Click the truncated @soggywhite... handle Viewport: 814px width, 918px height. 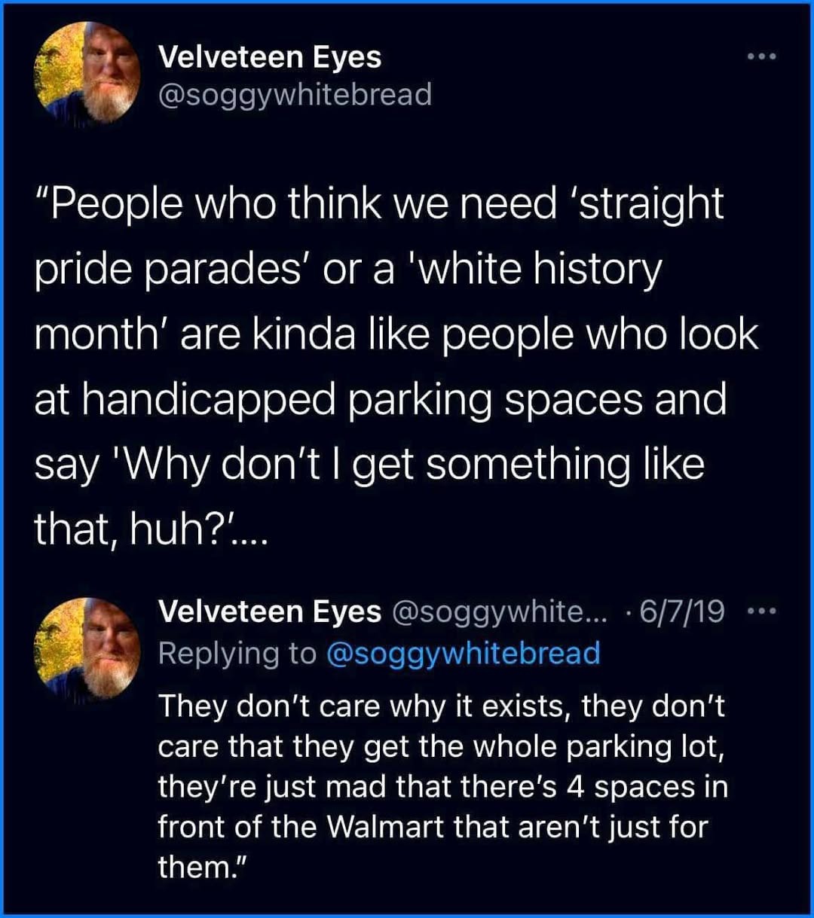point(499,611)
